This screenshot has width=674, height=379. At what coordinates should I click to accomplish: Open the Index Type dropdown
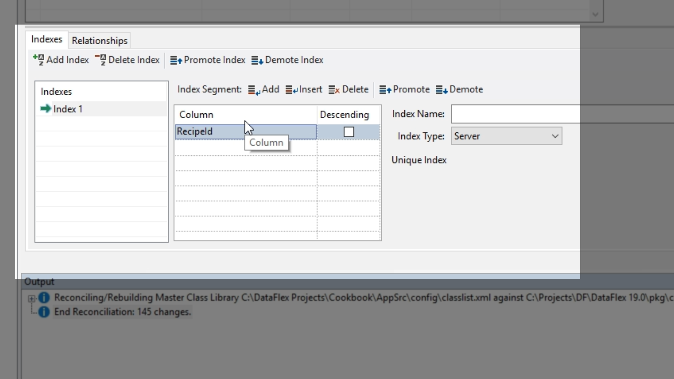pyautogui.click(x=555, y=136)
